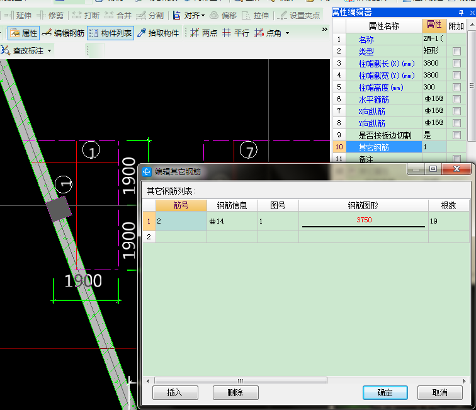Click the property editor scroll up arrow
The height and width of the screenshot is (410, 476).
click(472, 25)
